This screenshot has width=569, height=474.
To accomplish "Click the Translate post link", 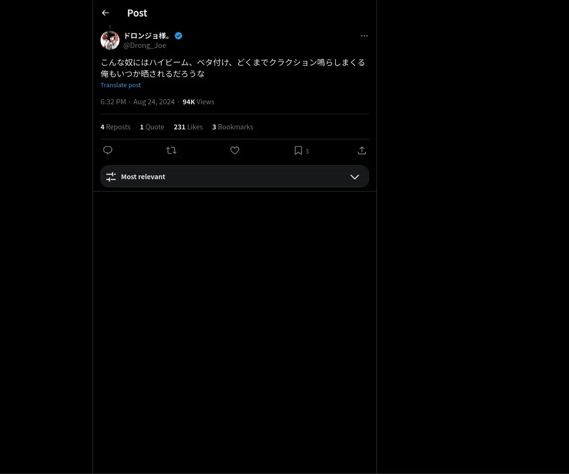I will 120,85.
